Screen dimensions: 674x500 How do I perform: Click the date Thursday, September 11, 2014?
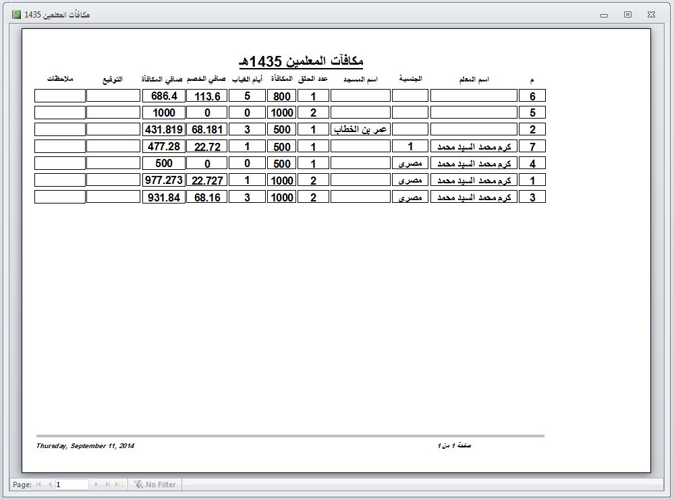(x=85, y=446)
